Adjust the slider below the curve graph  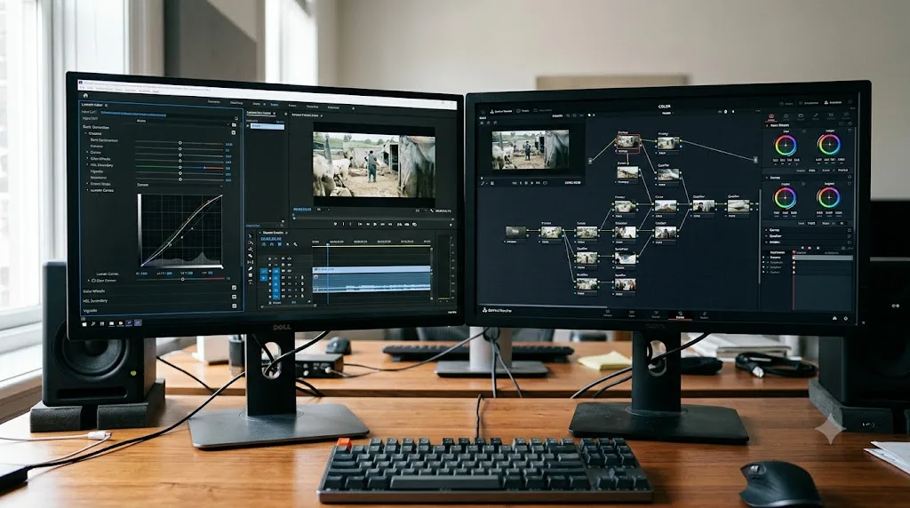(x=183, y=279)
